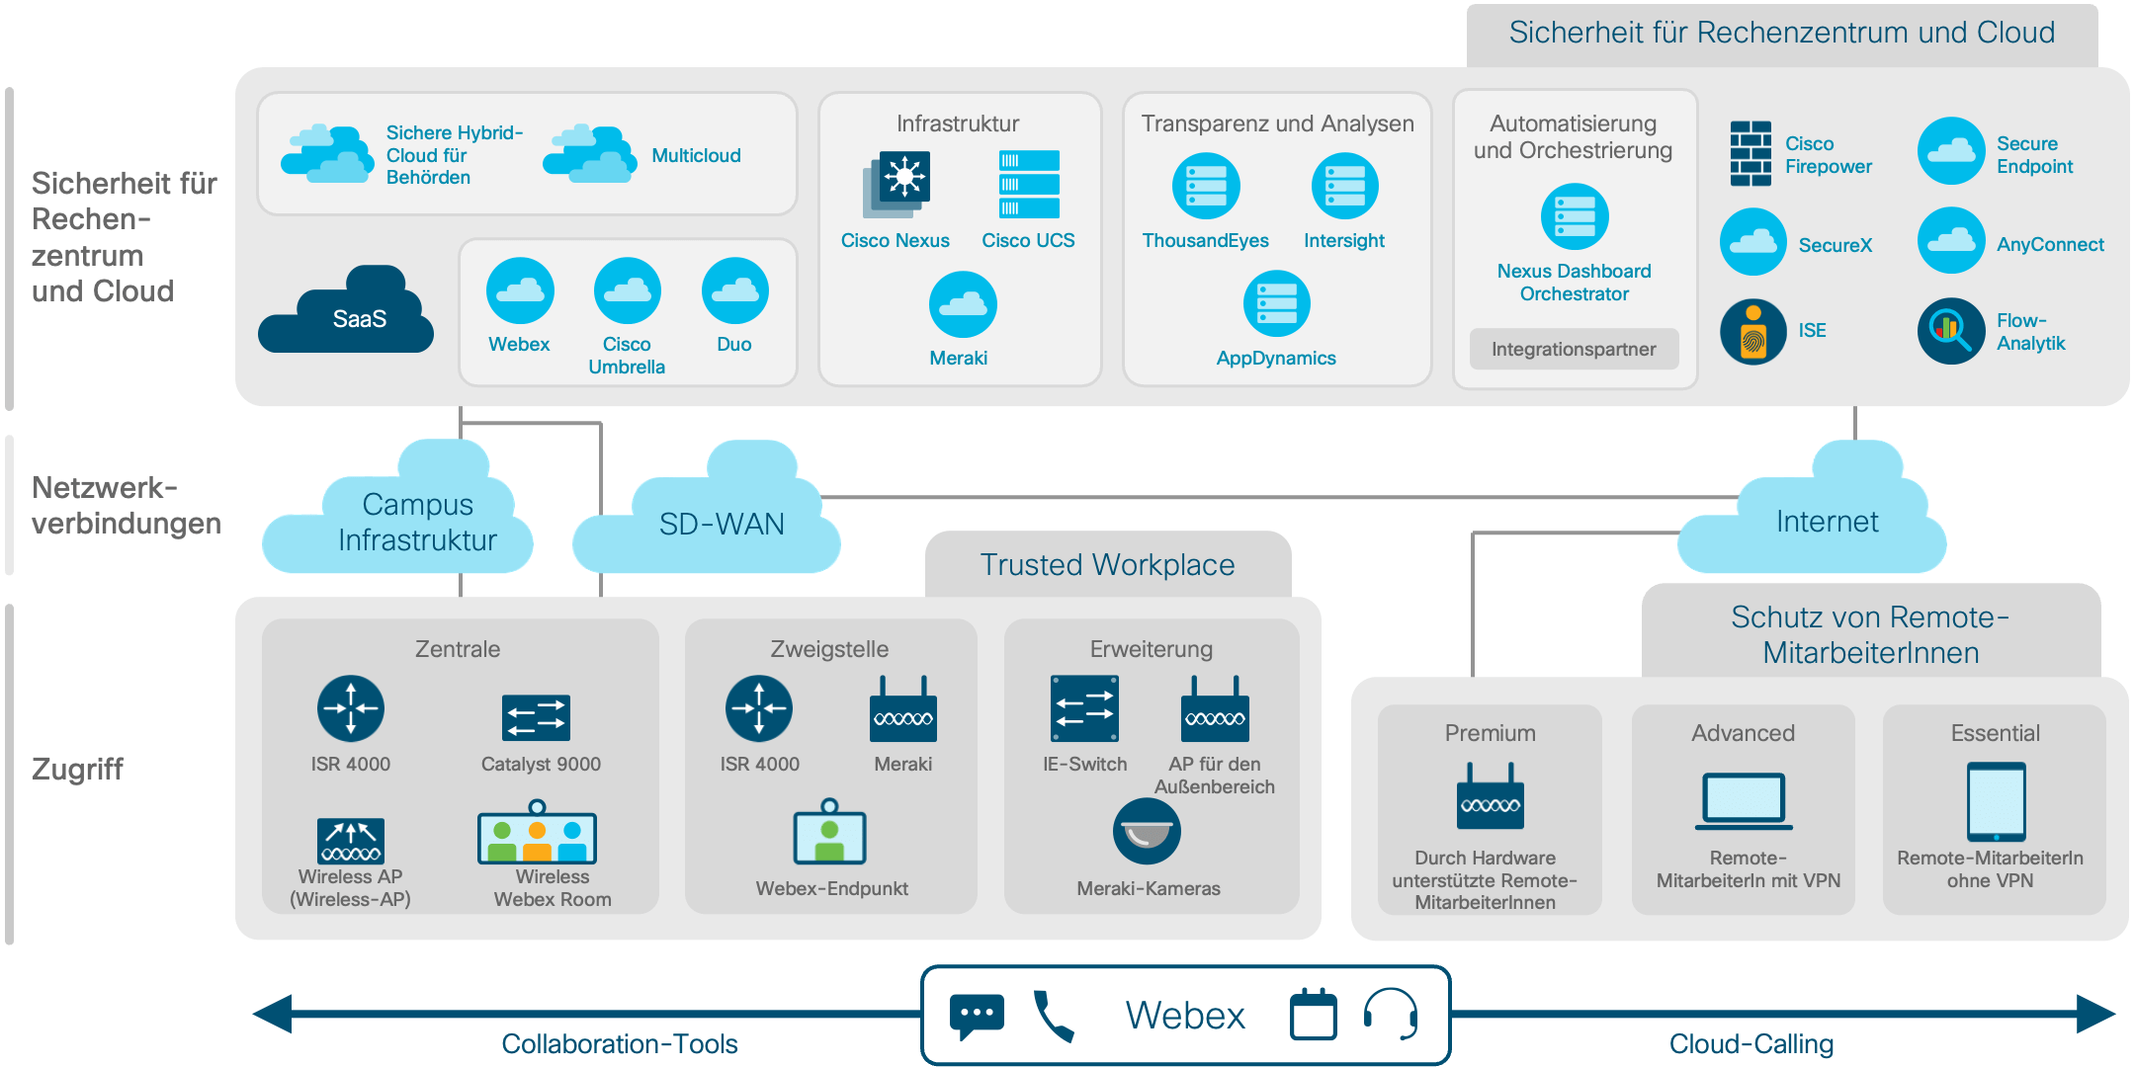Click the ISR 4000 router icon in Zweigstelle
Viewport: 2135px width, 1067px height.
click(759, 708)
